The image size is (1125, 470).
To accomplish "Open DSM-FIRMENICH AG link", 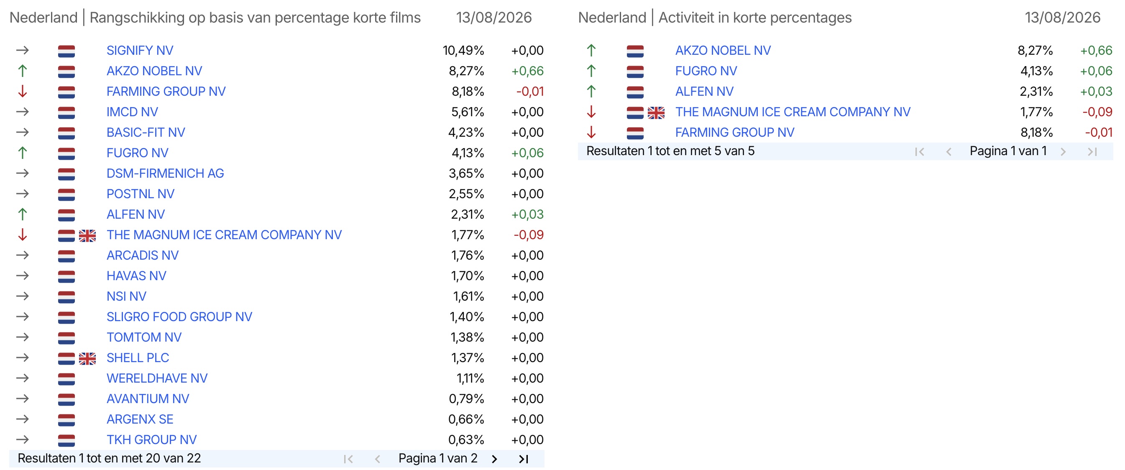I will pyautogui.click(x=165, y=174).
